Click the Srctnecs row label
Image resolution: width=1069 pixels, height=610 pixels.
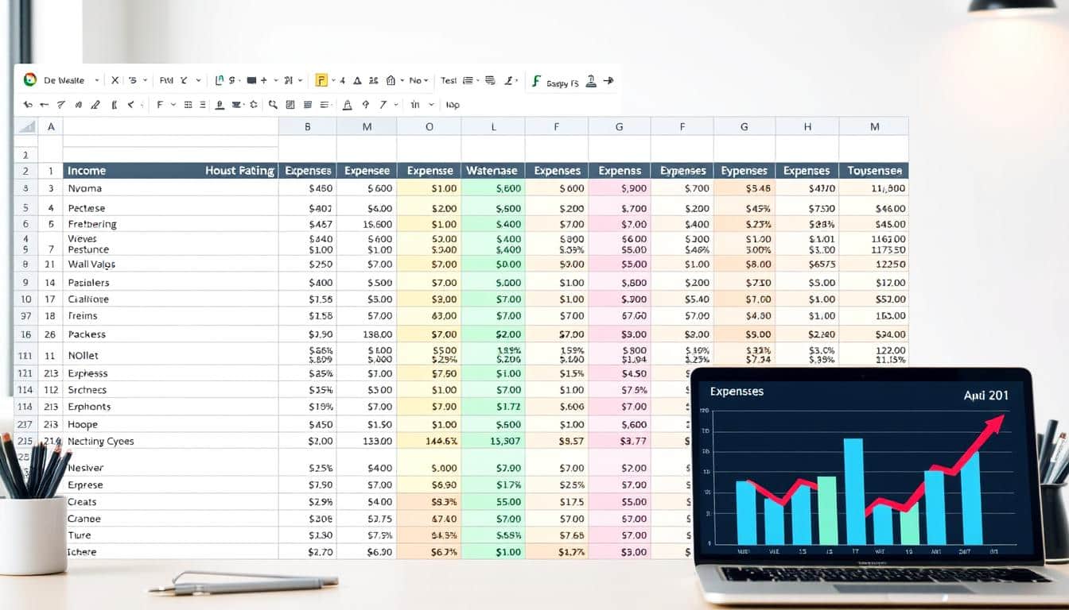pos(87,390)
